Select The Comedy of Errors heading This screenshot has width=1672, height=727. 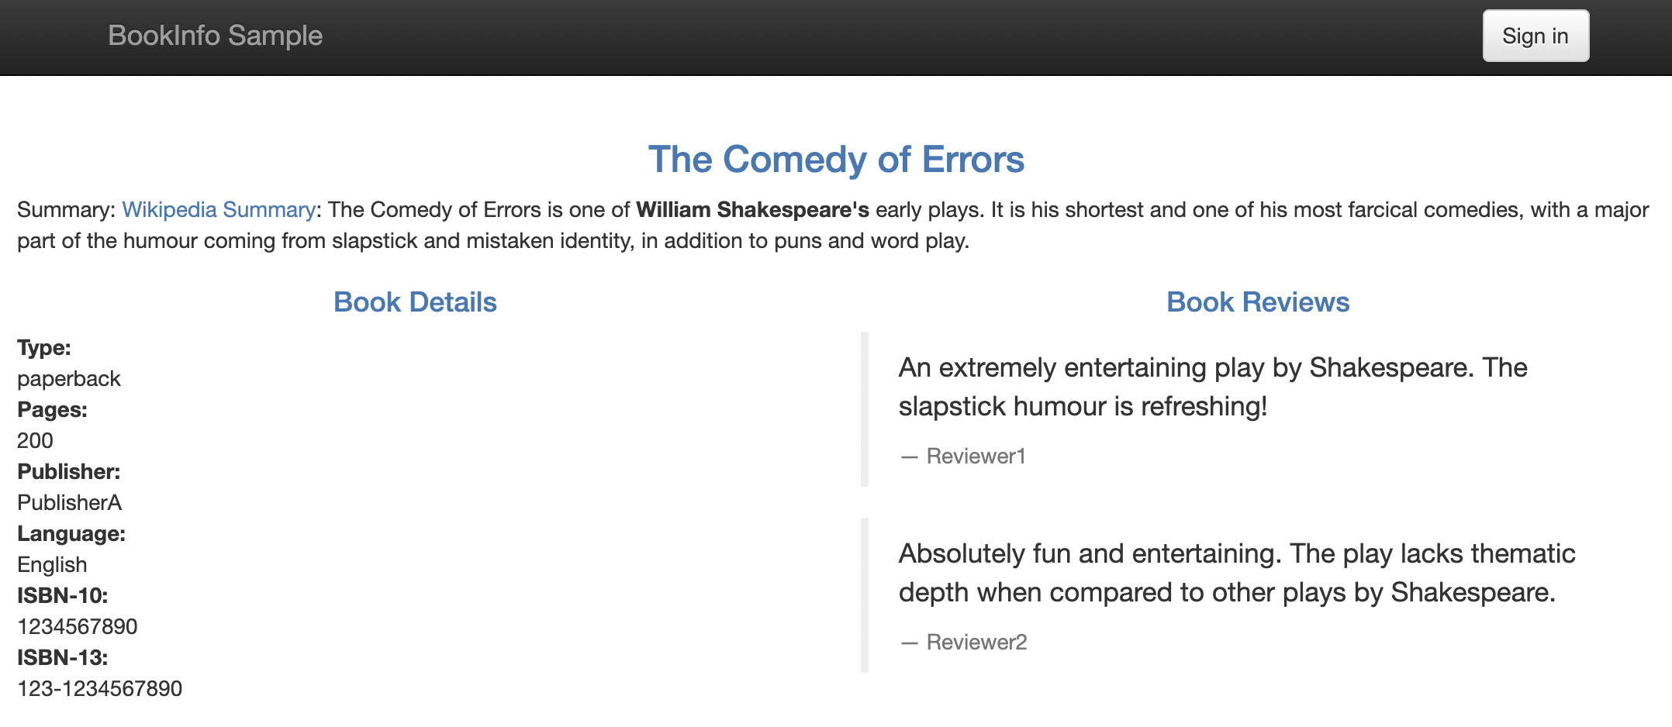(x=836, y=160)
